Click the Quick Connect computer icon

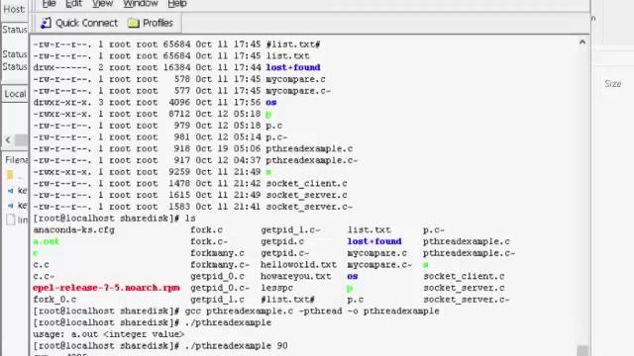coord(46,23)
